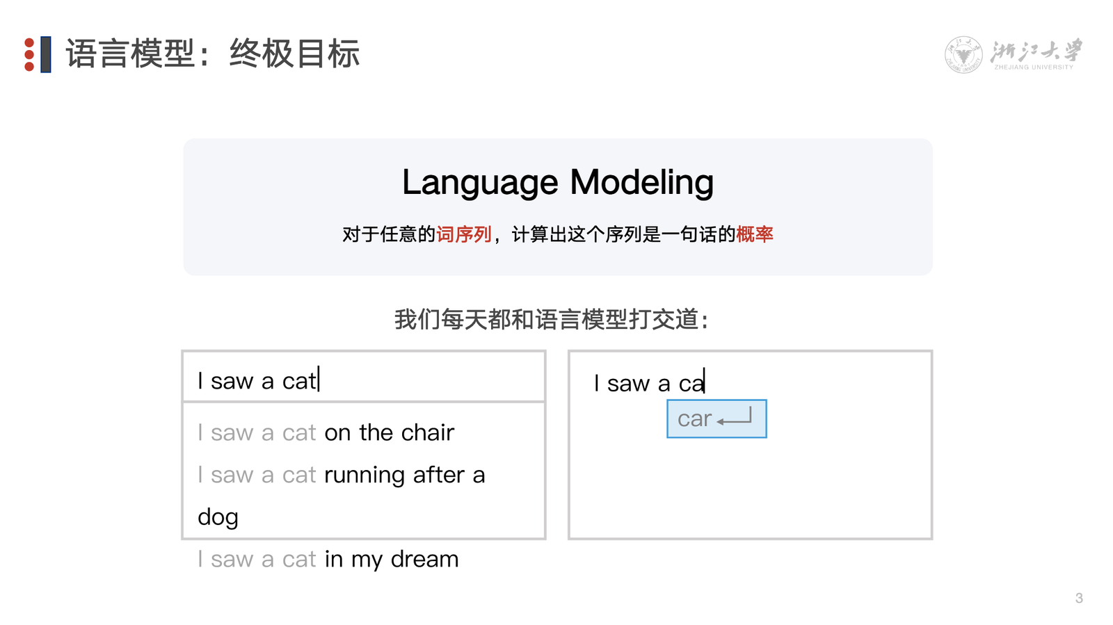
Task: Click the small "ZHEJIANG UNIVERSITY" text
Action: [1034, 67]
